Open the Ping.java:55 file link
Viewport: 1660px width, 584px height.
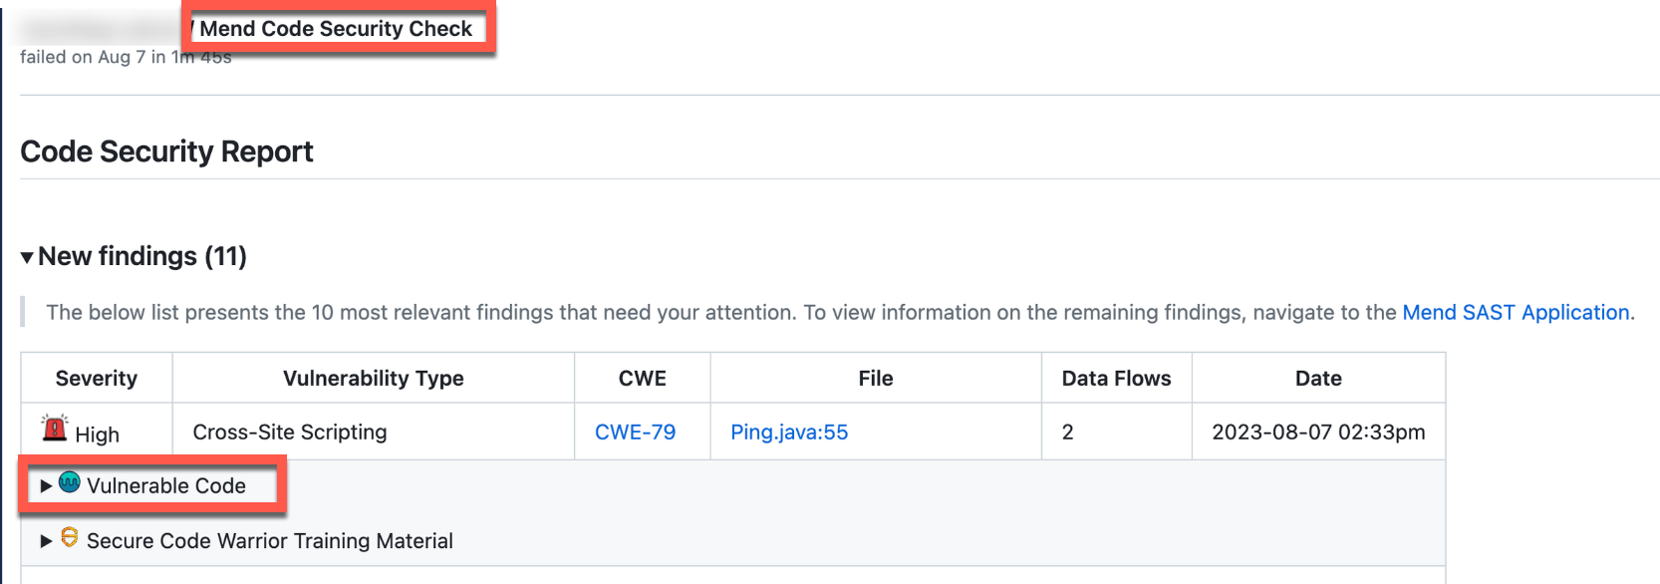click(x=789, y=433)
